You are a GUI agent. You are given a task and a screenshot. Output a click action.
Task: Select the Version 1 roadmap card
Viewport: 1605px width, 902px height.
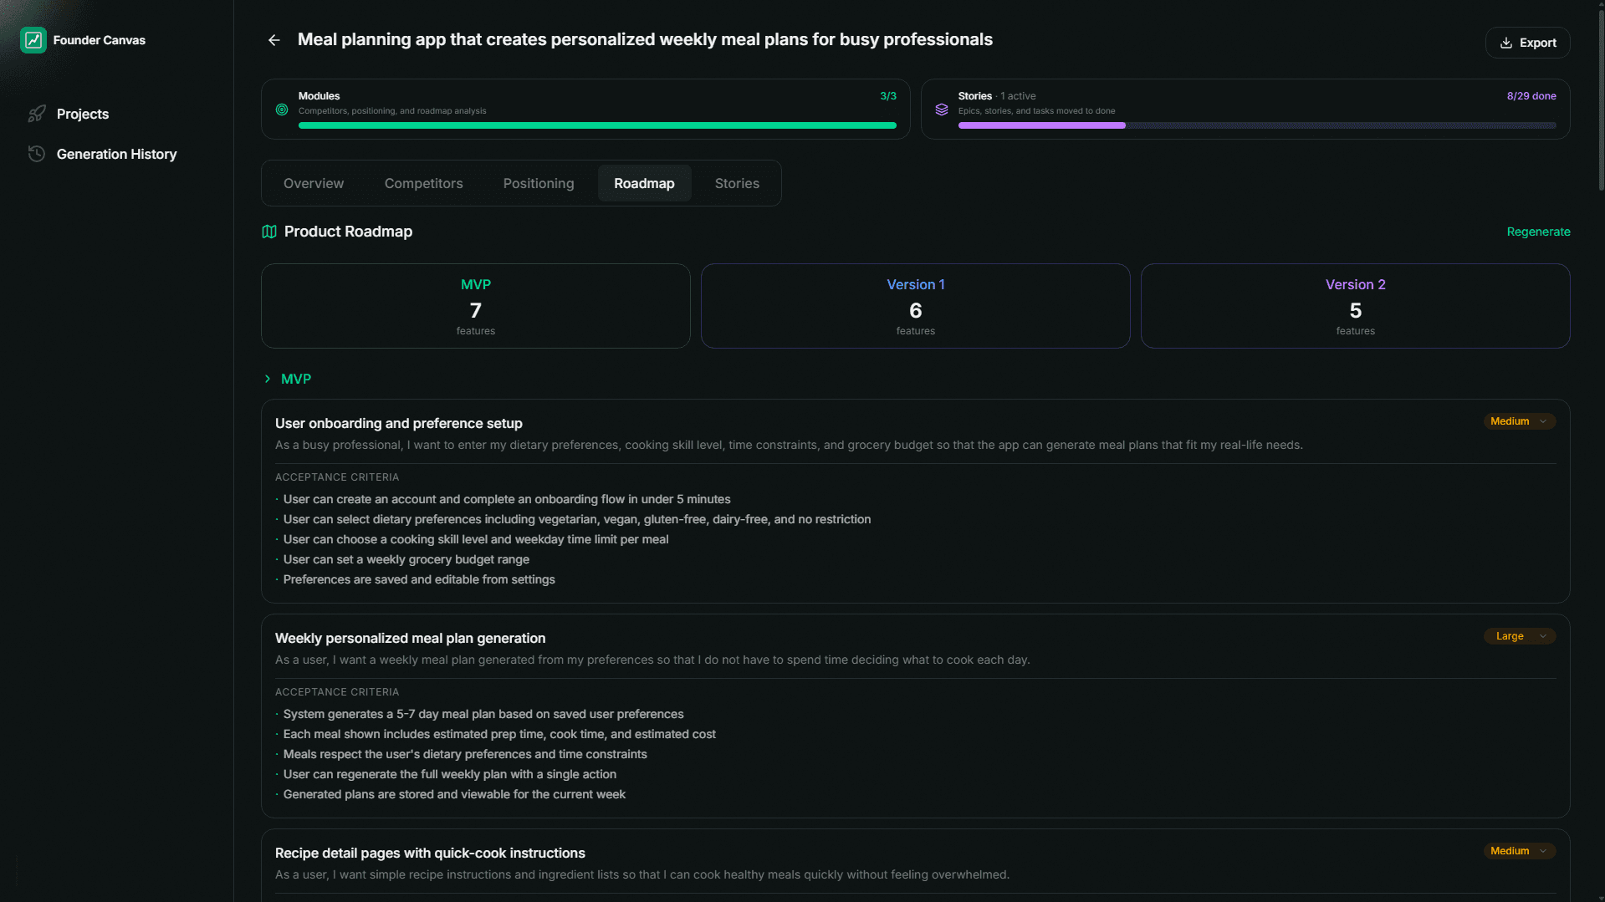pos(915,306)
